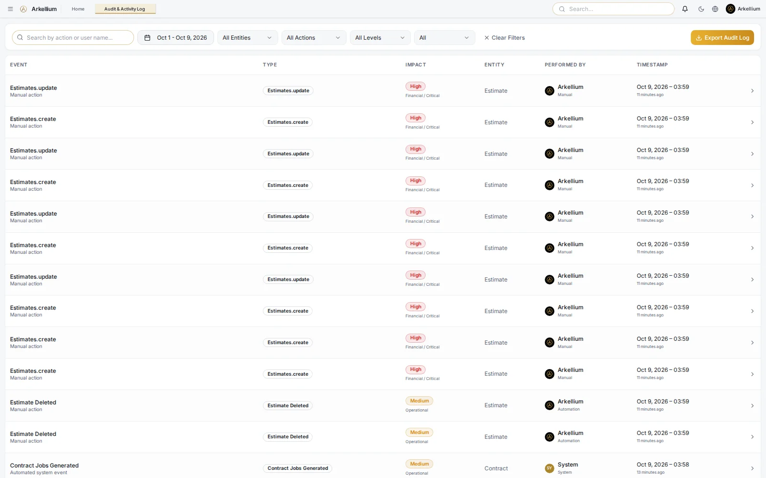Open the chevron on the Contract Jobs Generated row

pyautogui.click(x=753, y=468)
